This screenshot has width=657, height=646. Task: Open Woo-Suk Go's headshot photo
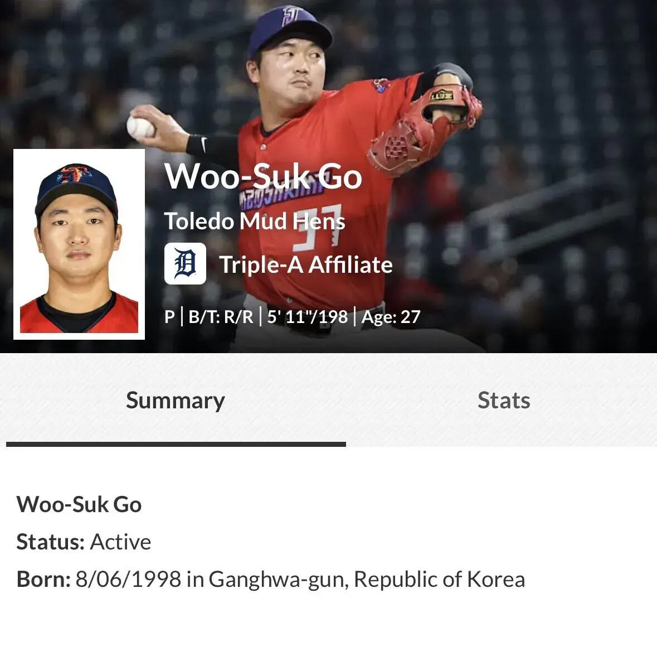click(79, 244)
